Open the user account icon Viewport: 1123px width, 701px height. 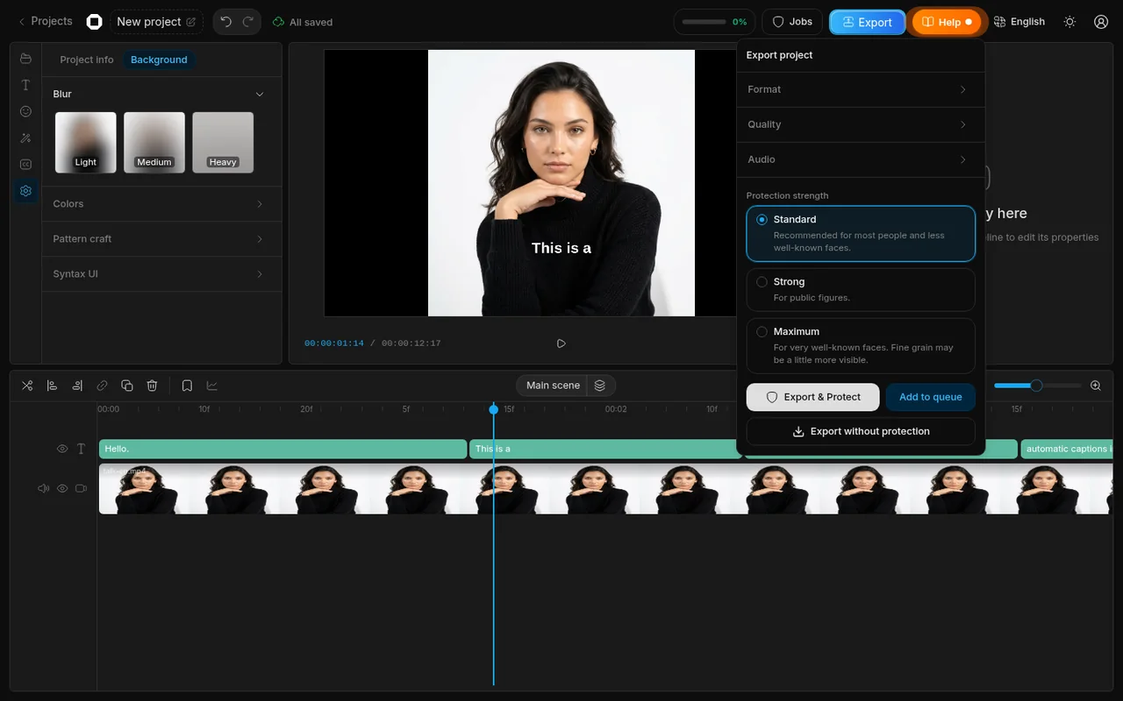[x=1101, y=22]
